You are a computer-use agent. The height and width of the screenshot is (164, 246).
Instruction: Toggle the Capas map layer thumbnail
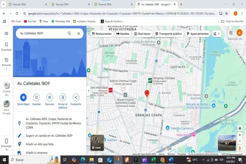coord(97,142)
